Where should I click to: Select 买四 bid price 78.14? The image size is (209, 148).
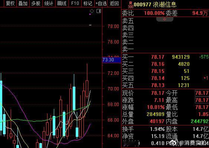[x=158, y=78]
